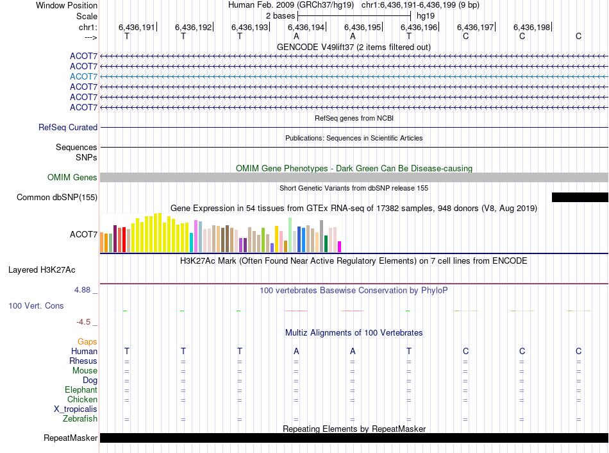Viewport: 609px width, 453px height.
Task: Click the Common dbSNP(155) track label
Action: (57, 198)
